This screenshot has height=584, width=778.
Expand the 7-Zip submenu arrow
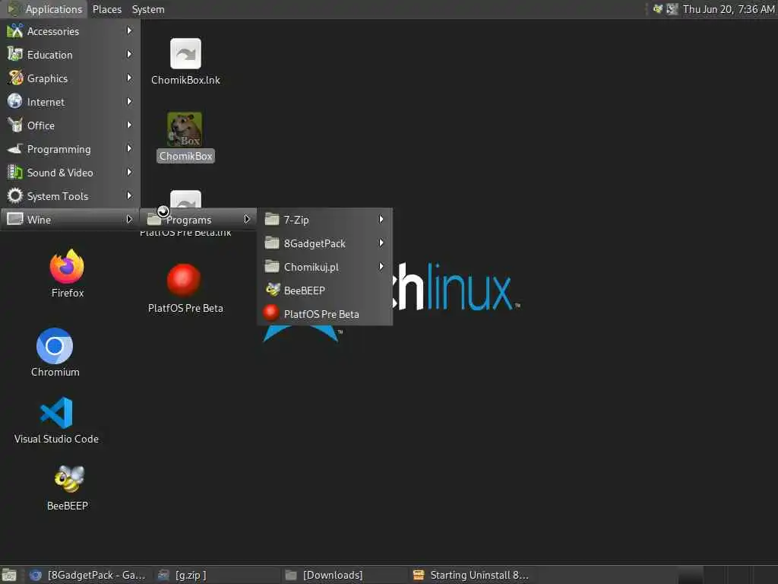click(x=381, y=219)
